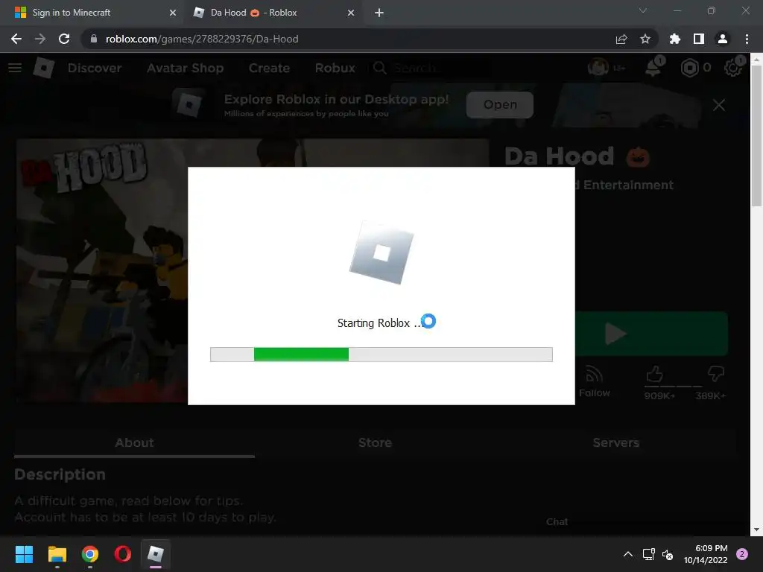Open the network status tray icon
Viewport: 763px width, 572px height.
coord(649,554)
